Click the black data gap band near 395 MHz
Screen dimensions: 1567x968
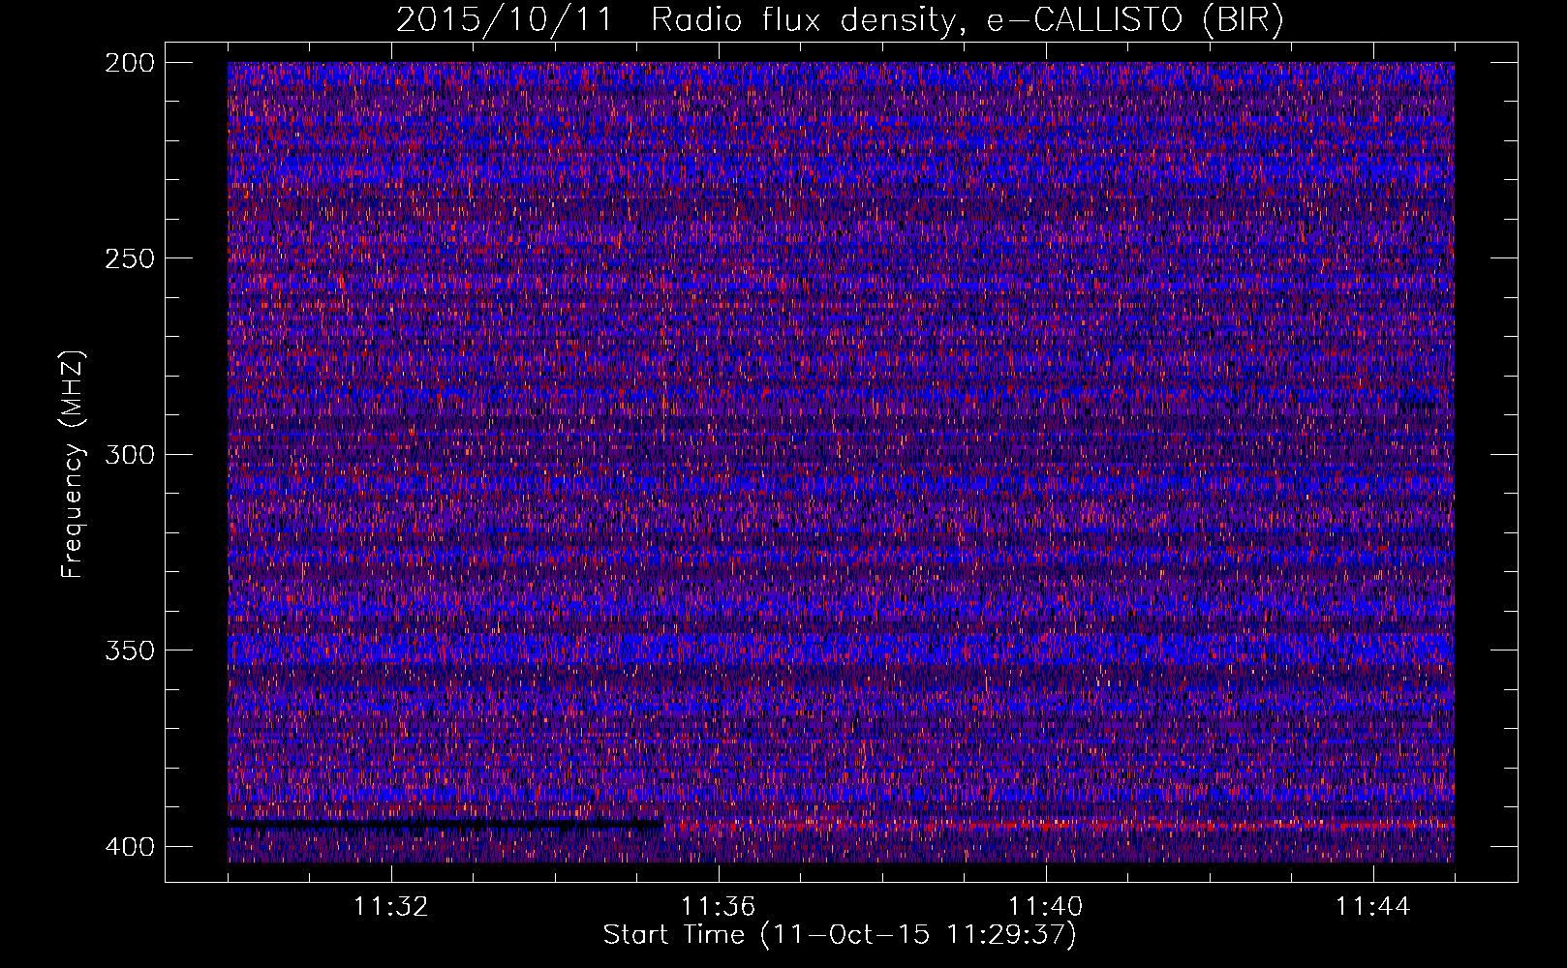tap(445, 826)
